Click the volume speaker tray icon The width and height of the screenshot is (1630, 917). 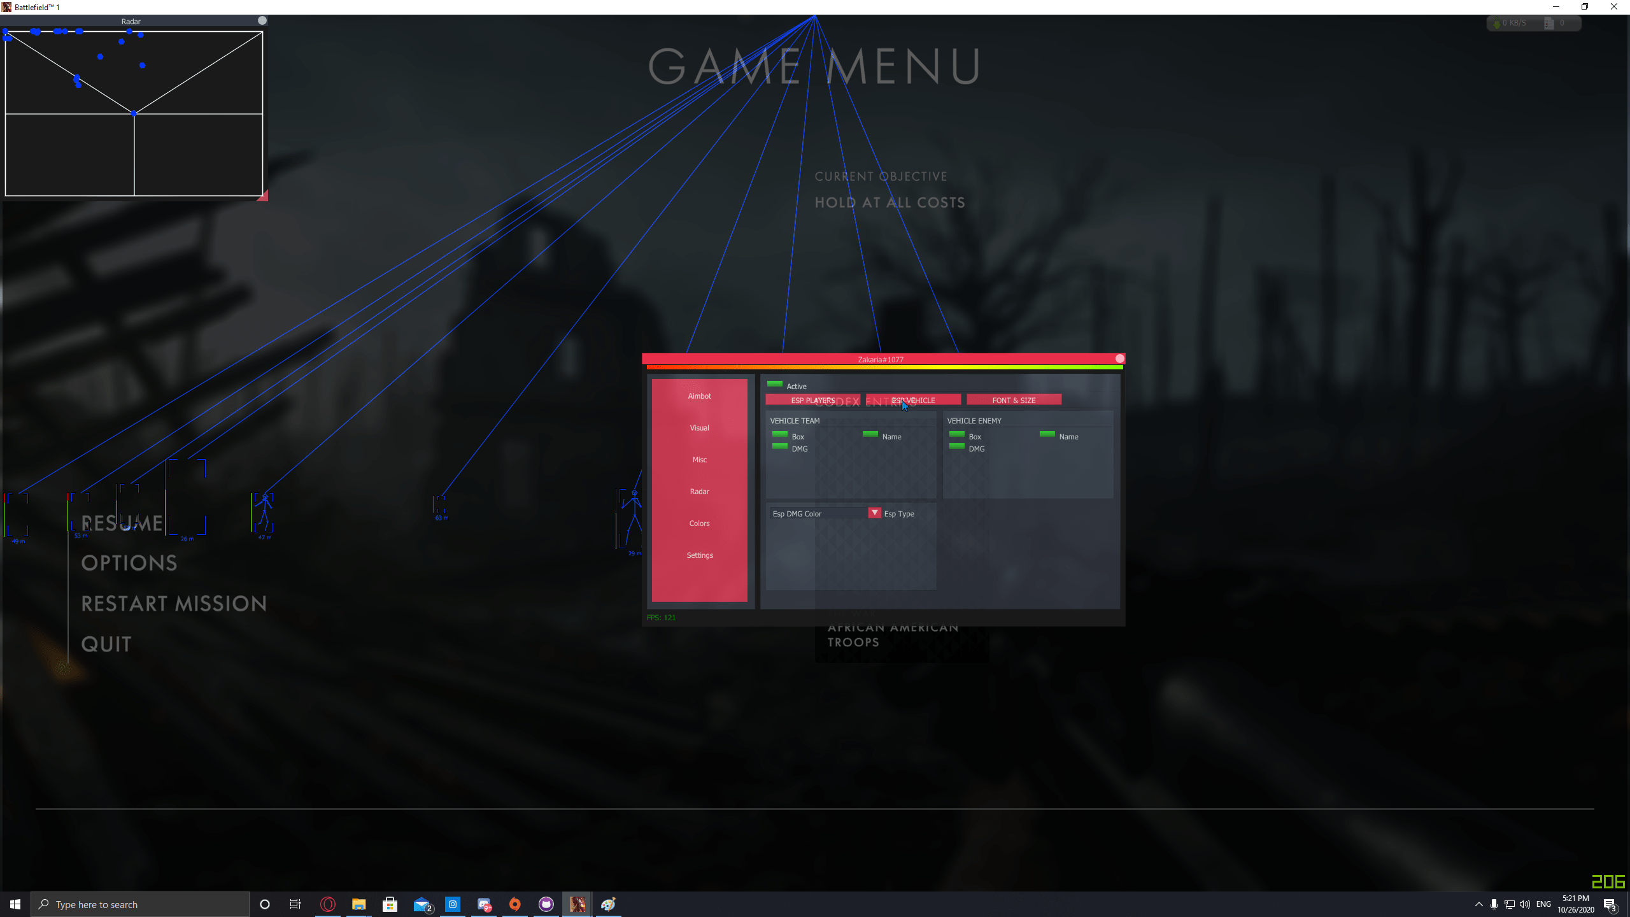[x=1525, y=904]
